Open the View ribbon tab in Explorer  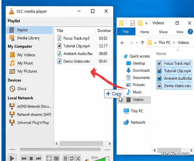pos(180,32)
